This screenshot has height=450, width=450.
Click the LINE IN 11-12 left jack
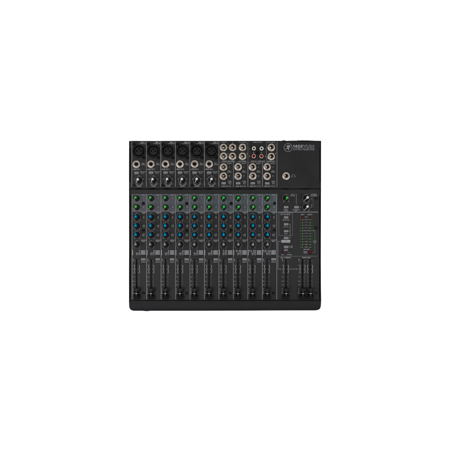(x=252, y=168)
